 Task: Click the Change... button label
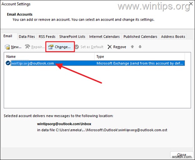(63, 47)
